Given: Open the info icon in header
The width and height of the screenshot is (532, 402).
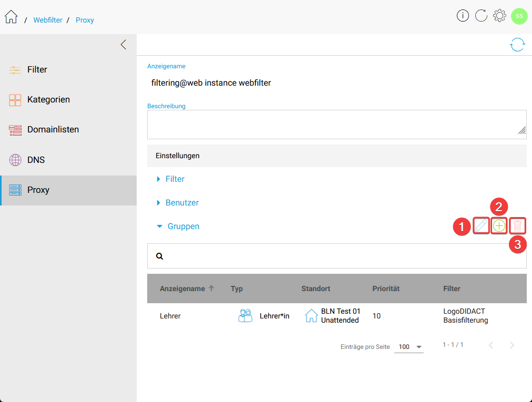Looking at the screenshot, I should coord(463,16).
